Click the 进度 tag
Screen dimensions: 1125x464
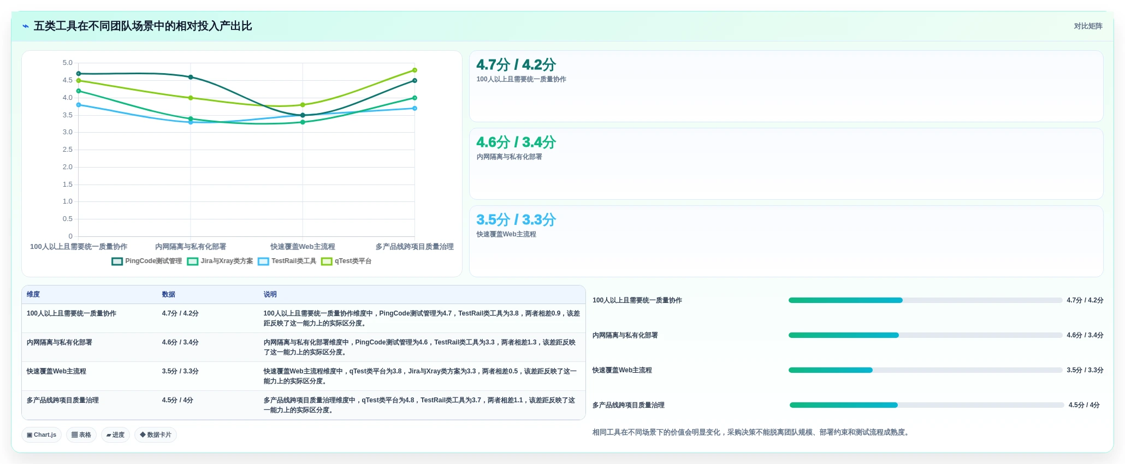coord(115,435)
